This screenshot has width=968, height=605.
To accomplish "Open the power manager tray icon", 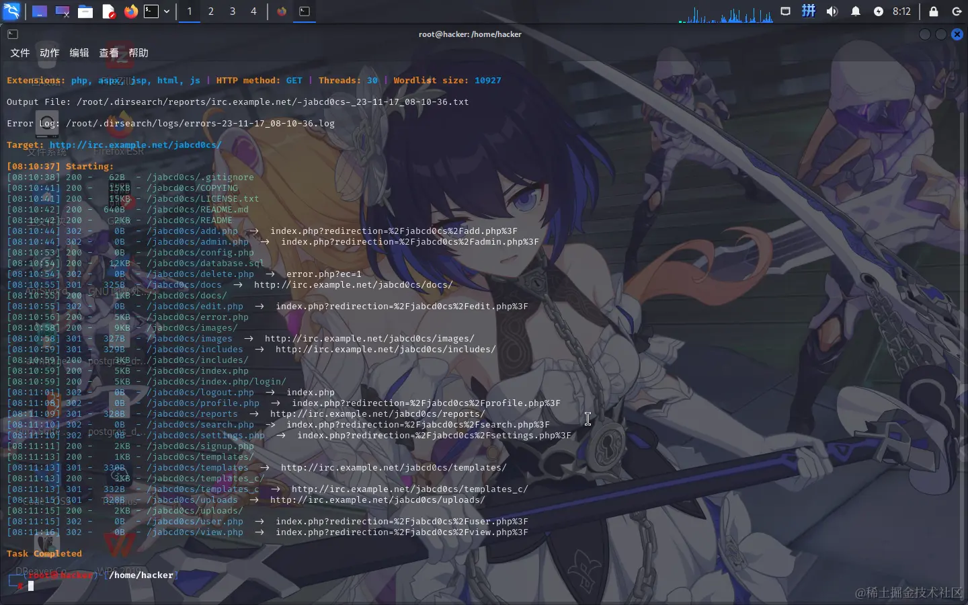I will (x=879, y=11).
